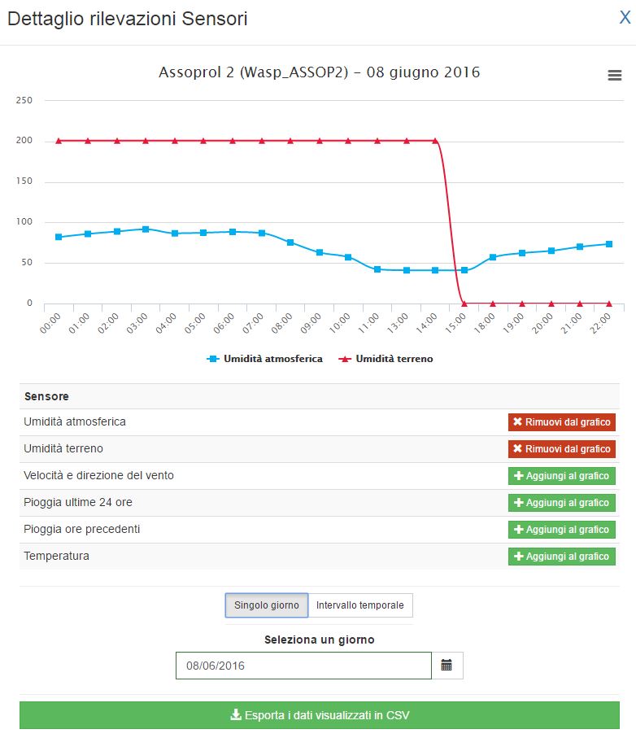Select the Singolo giorno tab
This screenshot has height=738, width=636.
point(267,605)
